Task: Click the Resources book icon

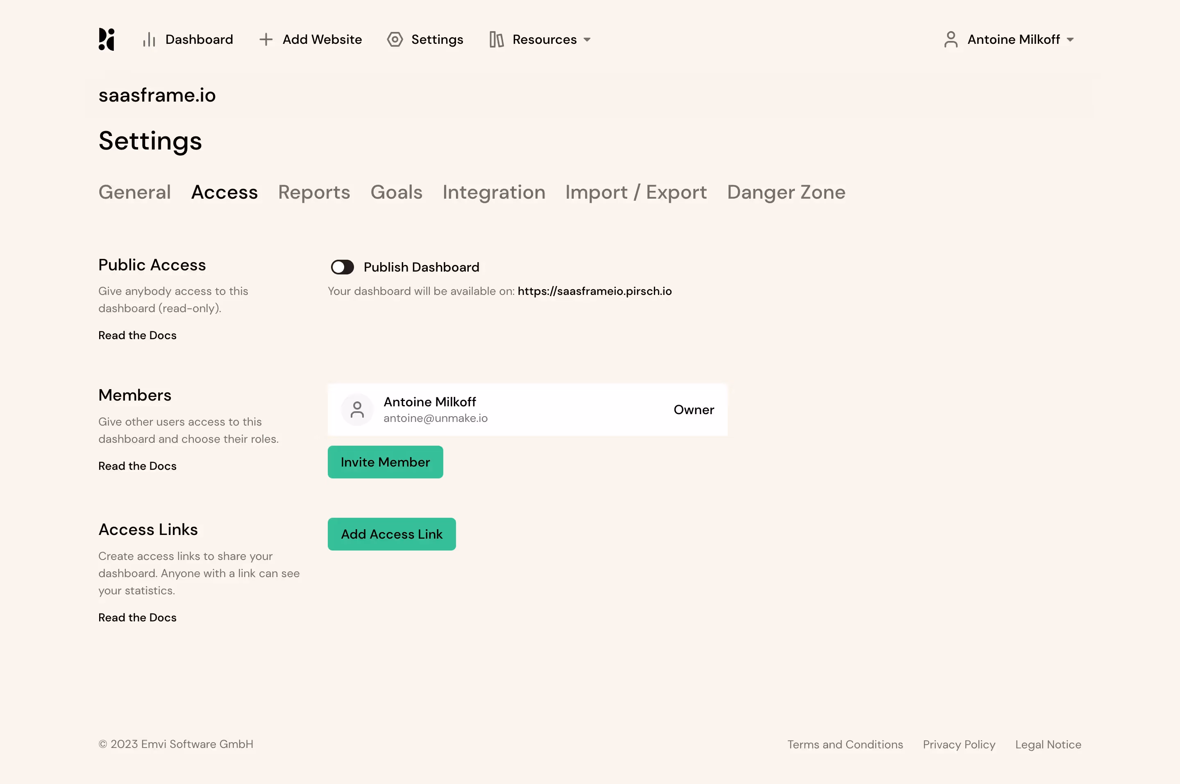Action: pos(496,39)
